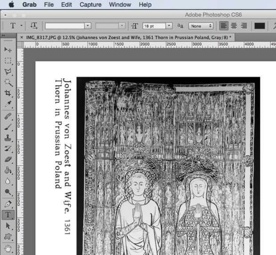This screenshot has width=276, height=255.
Task: Select the Blur tool
Action: 8,181
